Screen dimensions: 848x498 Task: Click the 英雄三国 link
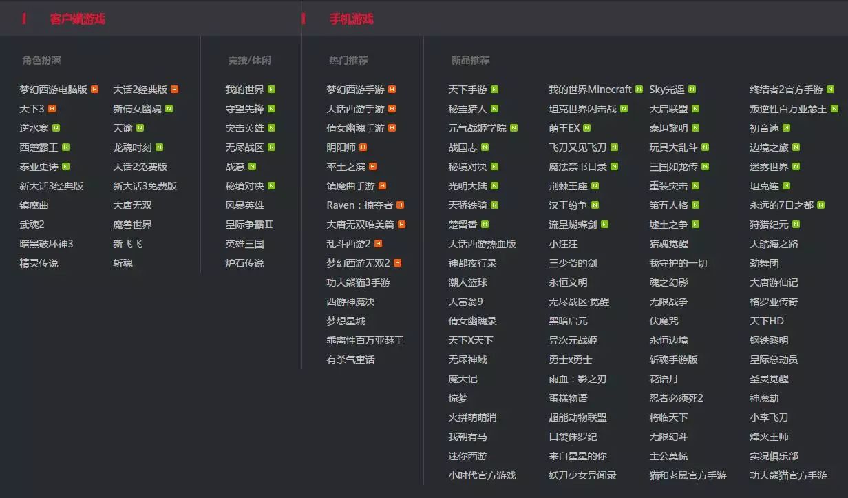[244, 244]
